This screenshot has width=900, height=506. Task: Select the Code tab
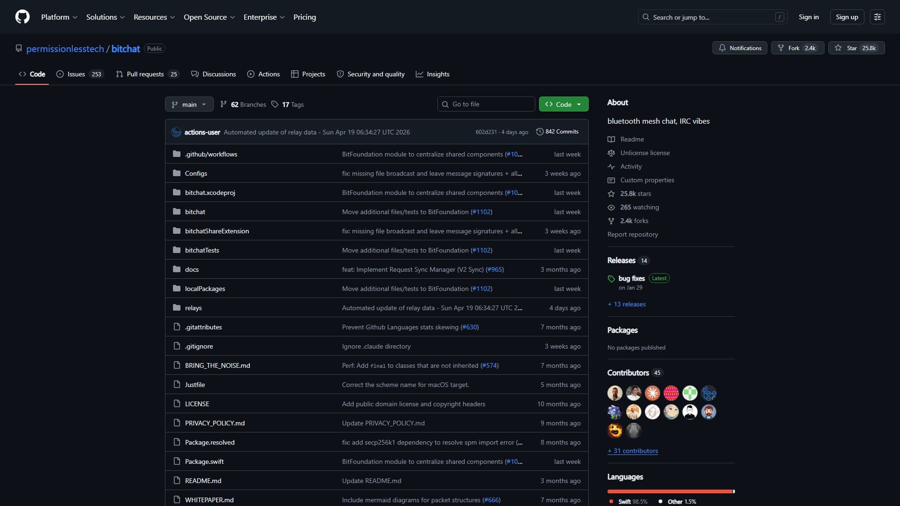32,74
